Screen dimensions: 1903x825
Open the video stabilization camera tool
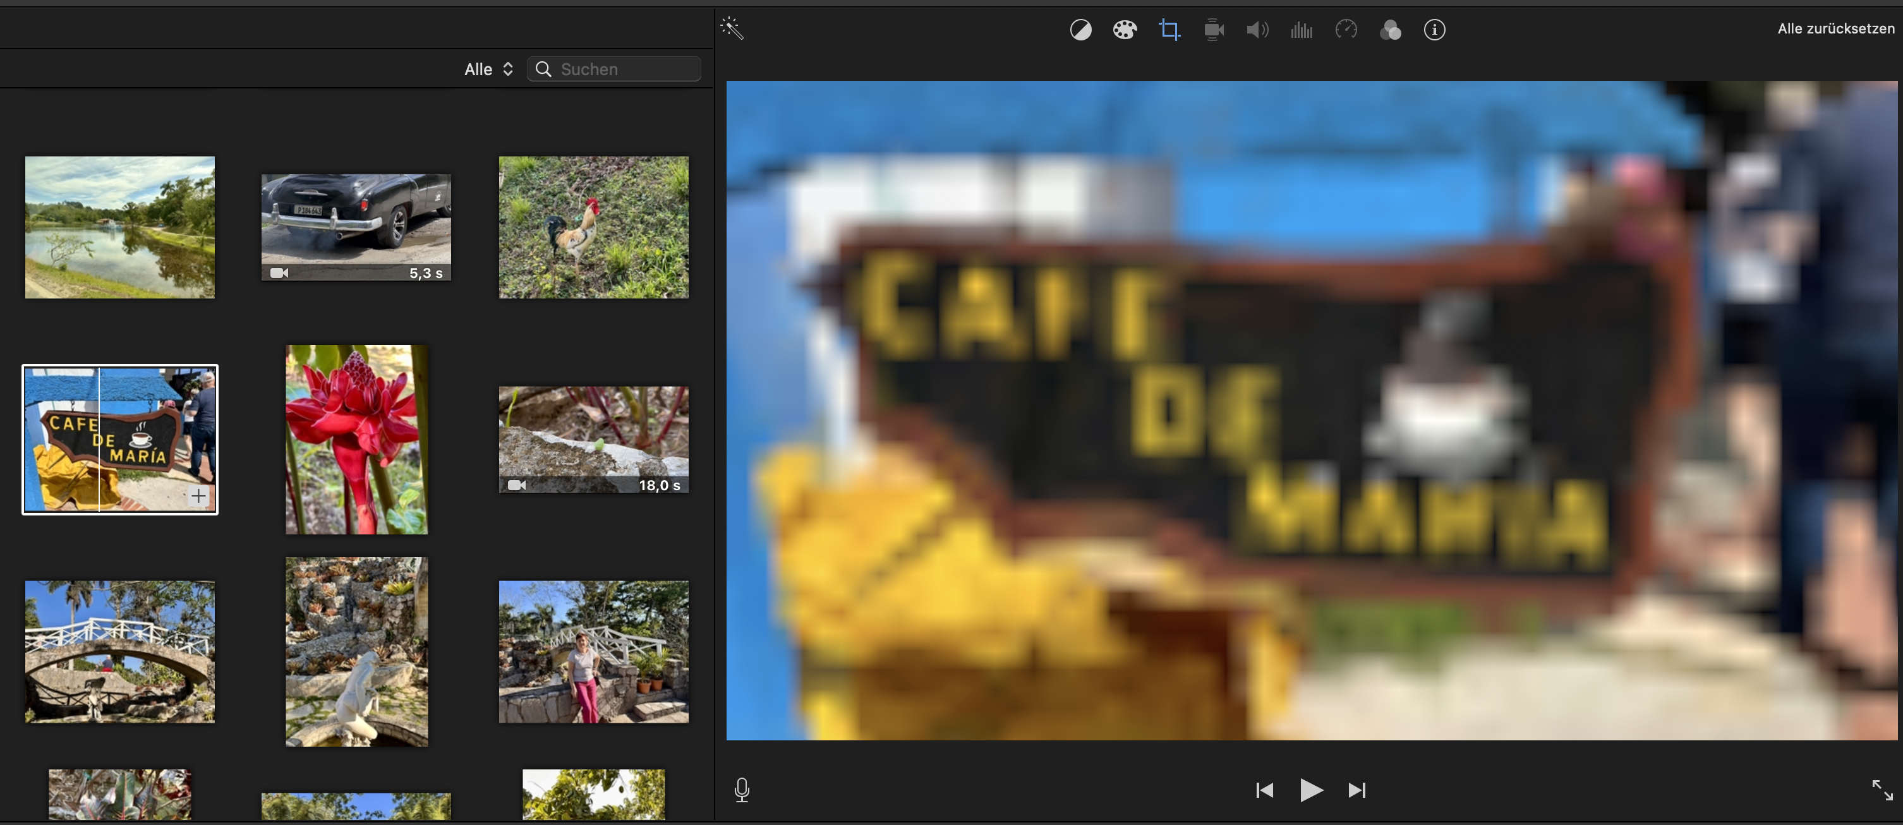pos(1213,30)
